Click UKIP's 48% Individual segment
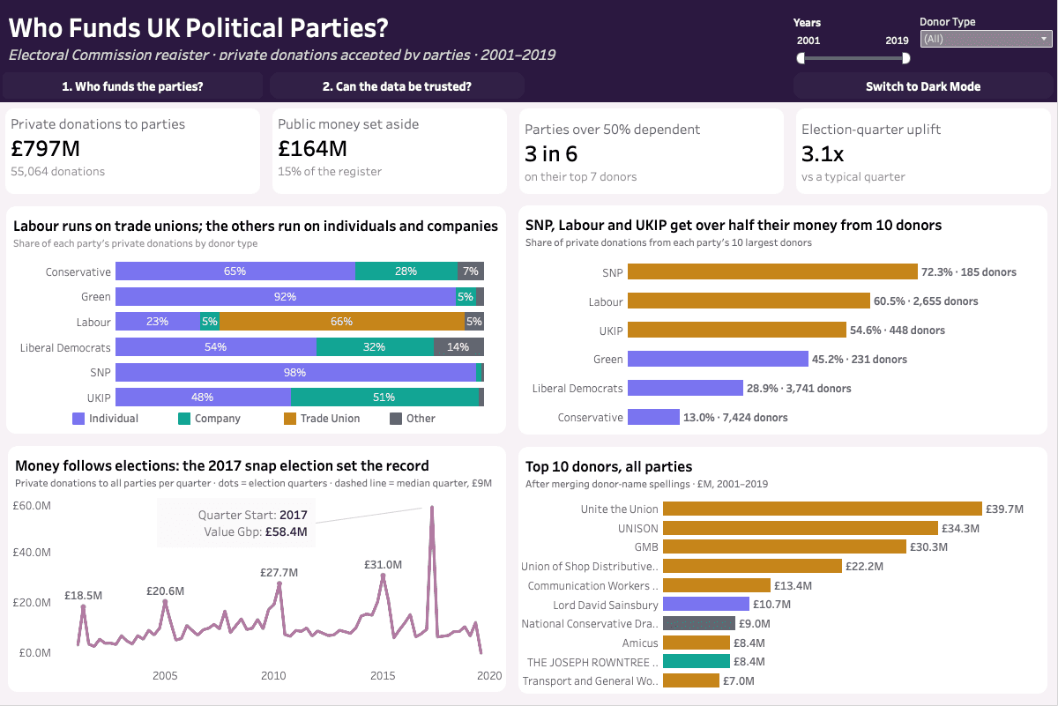Screen dimensions: 1058x706 203,398
